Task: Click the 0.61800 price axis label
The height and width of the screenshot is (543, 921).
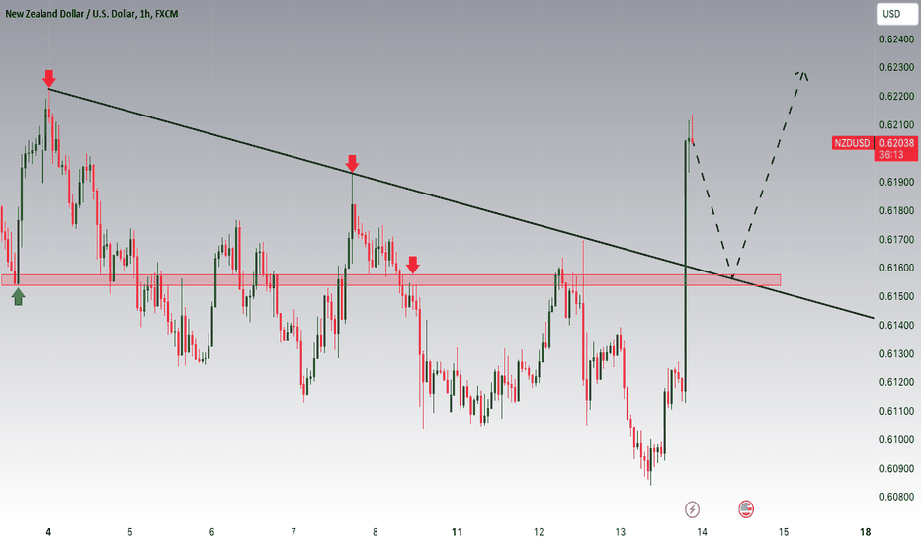Action: (897, 210)
